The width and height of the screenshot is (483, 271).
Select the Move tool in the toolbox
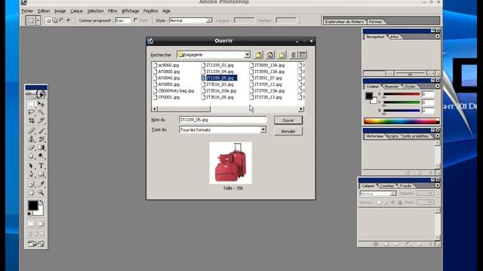[41, 105]
